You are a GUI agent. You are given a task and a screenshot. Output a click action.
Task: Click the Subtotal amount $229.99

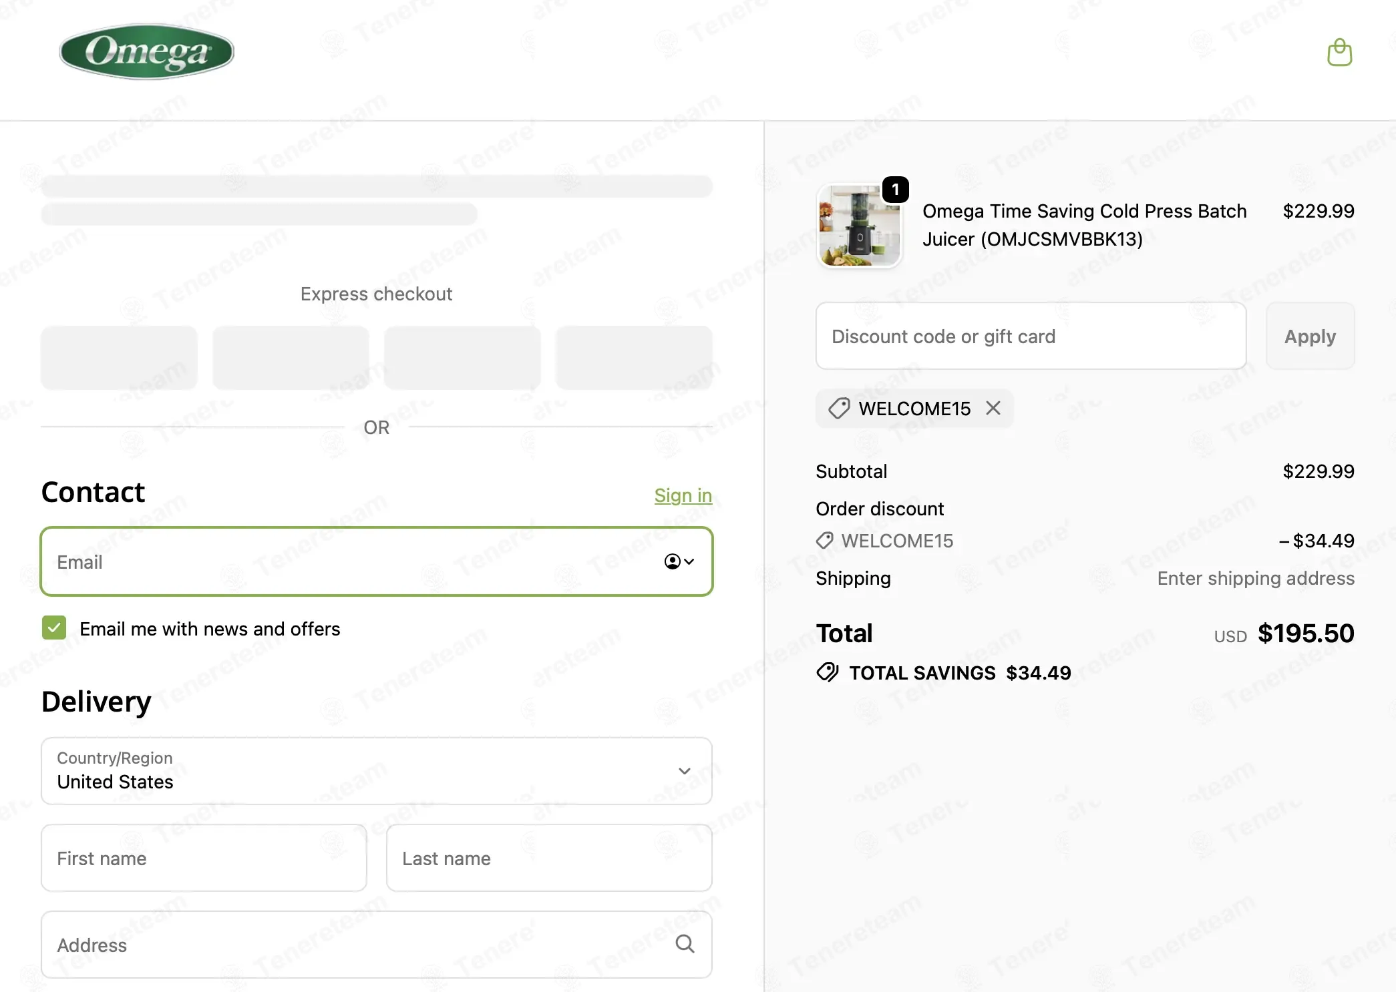click(1319, 471)
